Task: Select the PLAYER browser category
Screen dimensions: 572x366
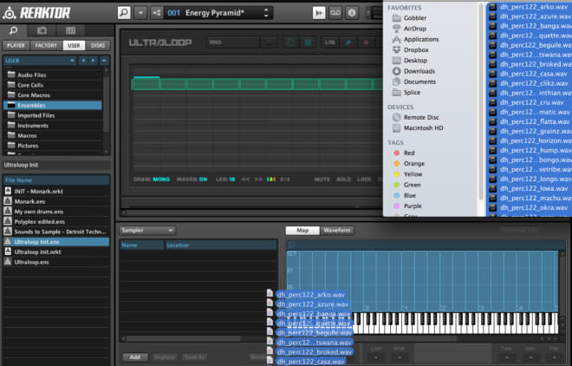Action: (x=16, y=45)
